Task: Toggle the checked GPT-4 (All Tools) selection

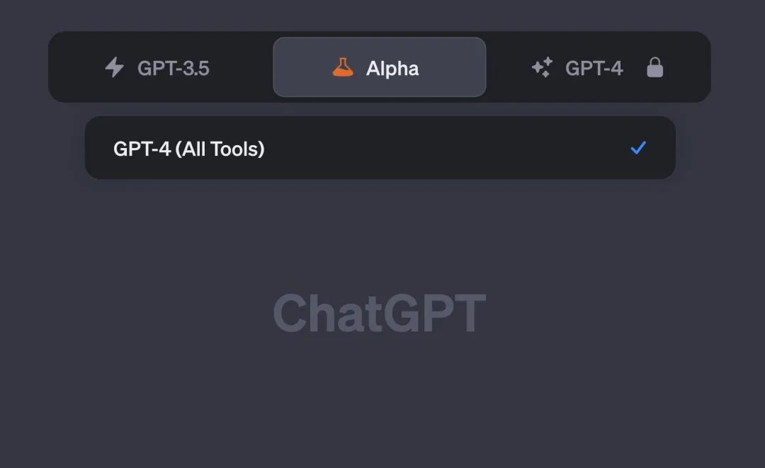Action: [x=638, y=148]
